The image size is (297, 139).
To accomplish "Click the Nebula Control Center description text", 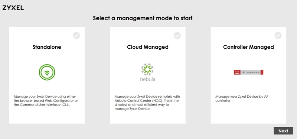I will pyautogui.click(x=147, y=103).
